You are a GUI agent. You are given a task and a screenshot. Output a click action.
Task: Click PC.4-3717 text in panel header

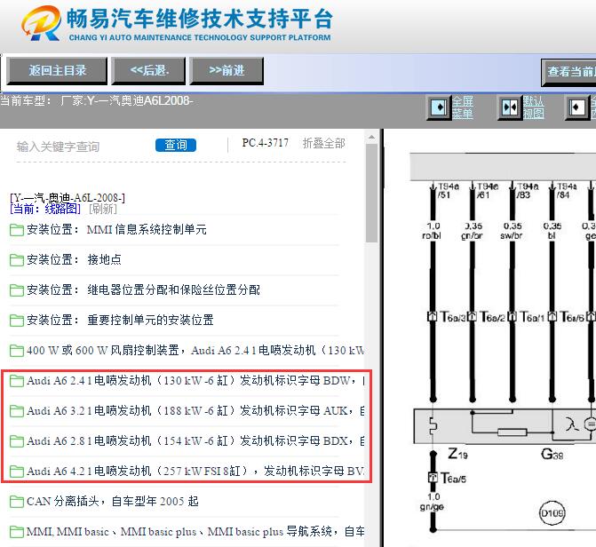266,143
